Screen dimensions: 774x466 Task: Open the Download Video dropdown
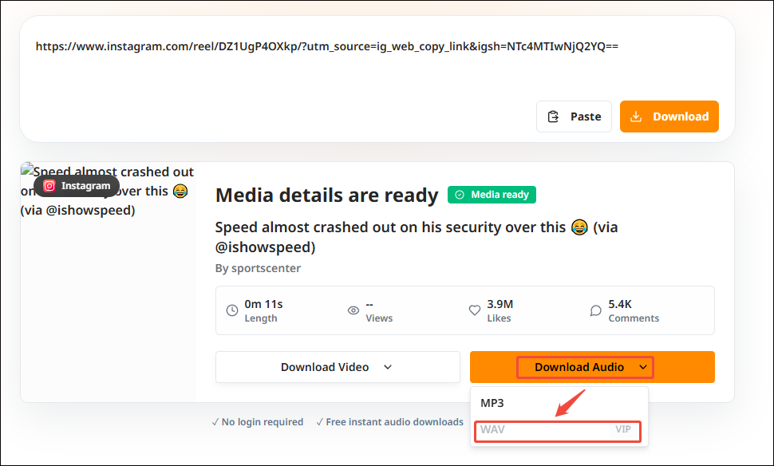coord(338,367)
